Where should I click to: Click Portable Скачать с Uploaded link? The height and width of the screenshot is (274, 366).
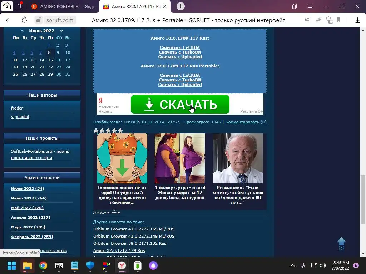[x=180, y=85]
